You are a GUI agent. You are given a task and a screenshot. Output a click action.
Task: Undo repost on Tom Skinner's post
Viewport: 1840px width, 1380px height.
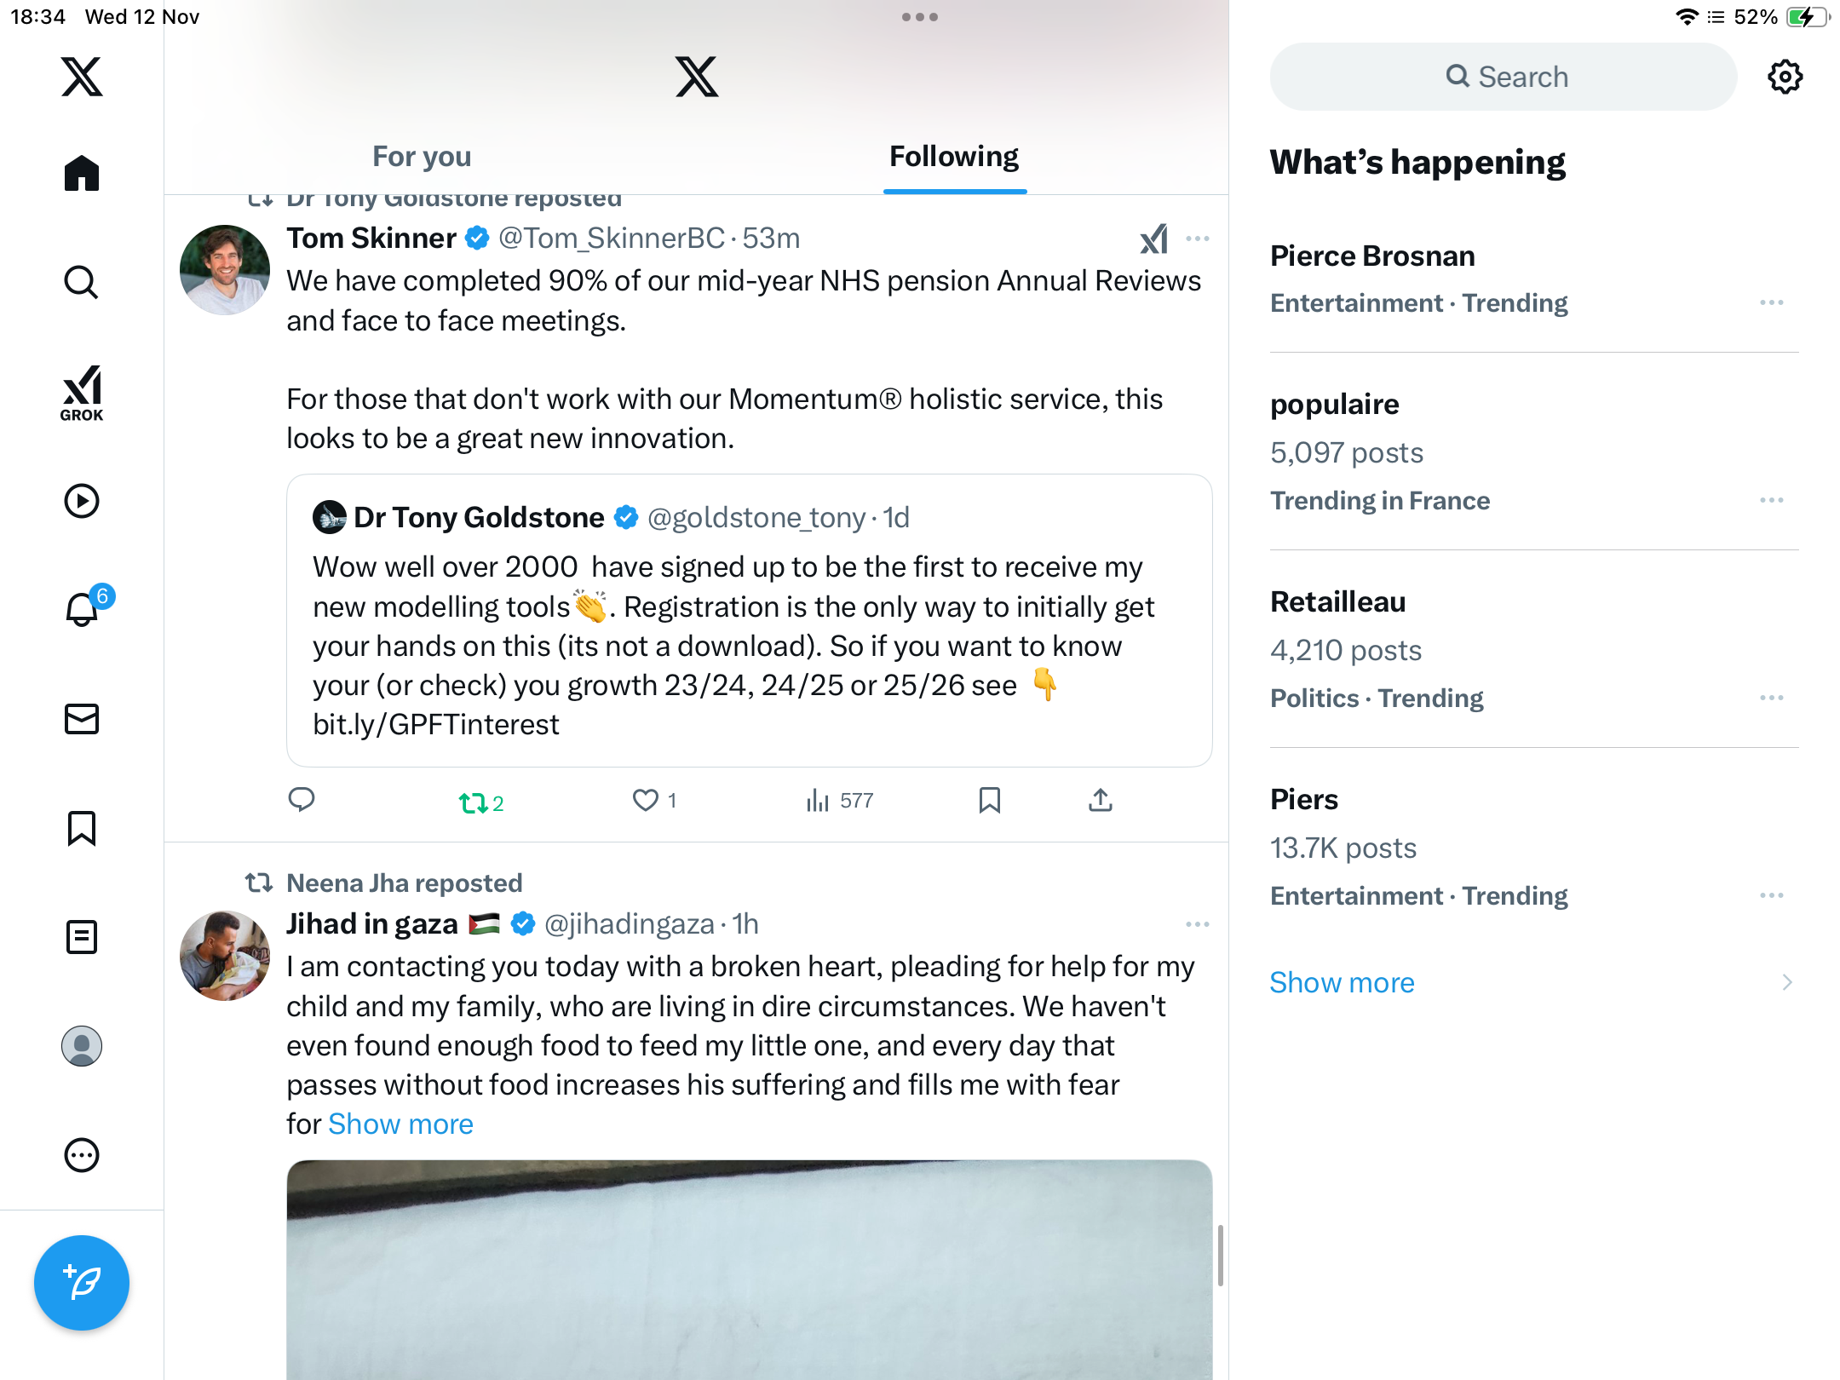pyautogui.click(x=474, y=802)
